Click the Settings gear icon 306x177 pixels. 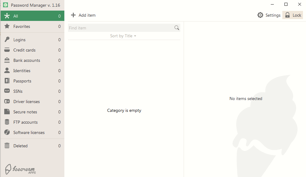pyautogui.click(x=260, y=15)
